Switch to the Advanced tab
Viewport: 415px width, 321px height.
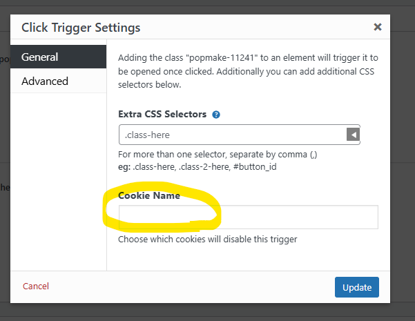click(58, 81)
